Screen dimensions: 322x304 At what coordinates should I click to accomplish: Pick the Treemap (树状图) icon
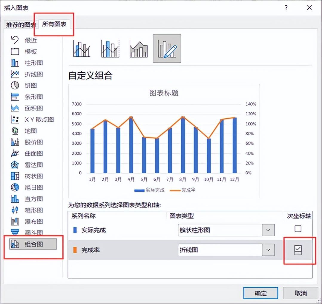(x=15, y=176)
